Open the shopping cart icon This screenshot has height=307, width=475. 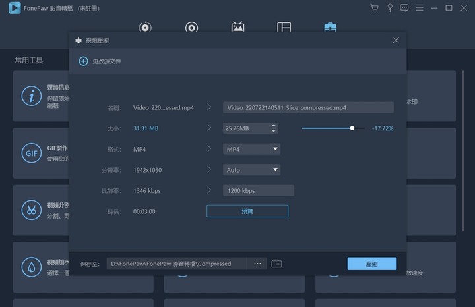(375, 8)
